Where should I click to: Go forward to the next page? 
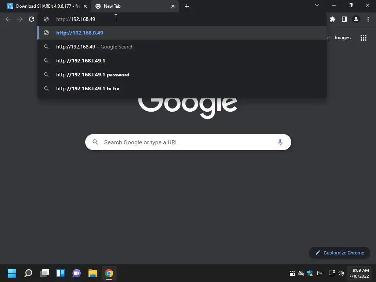point(20,19)
